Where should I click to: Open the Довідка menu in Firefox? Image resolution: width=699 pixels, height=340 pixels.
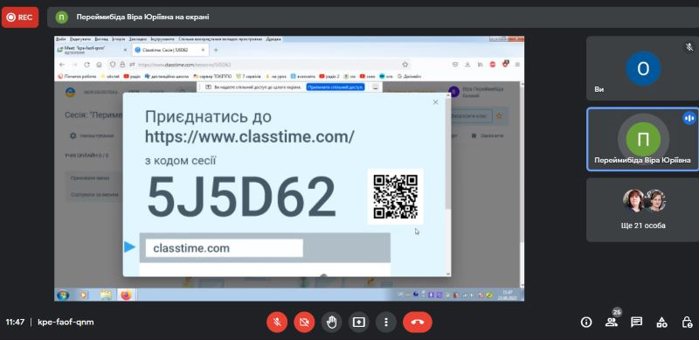(273, 39)
